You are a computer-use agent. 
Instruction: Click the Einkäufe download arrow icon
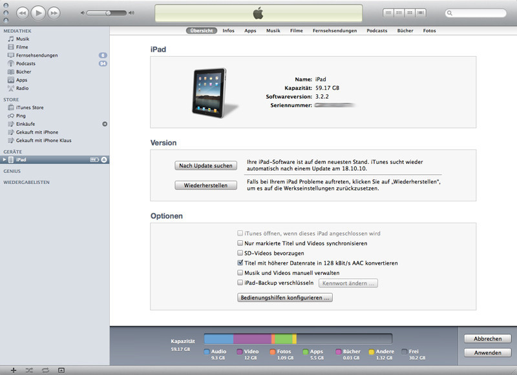pos(105,124)
